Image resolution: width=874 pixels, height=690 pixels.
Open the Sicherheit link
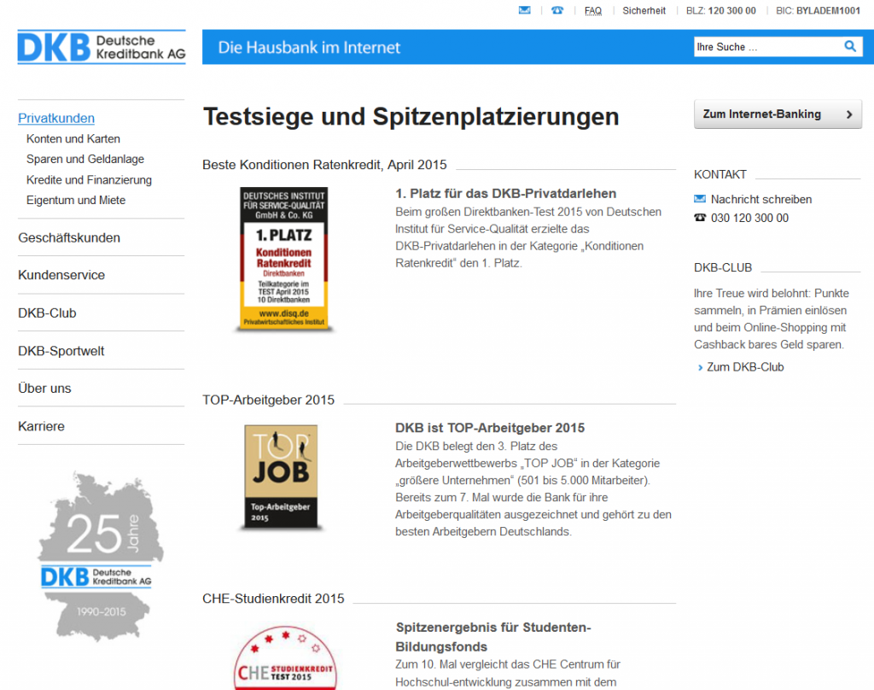coord(644,10)
